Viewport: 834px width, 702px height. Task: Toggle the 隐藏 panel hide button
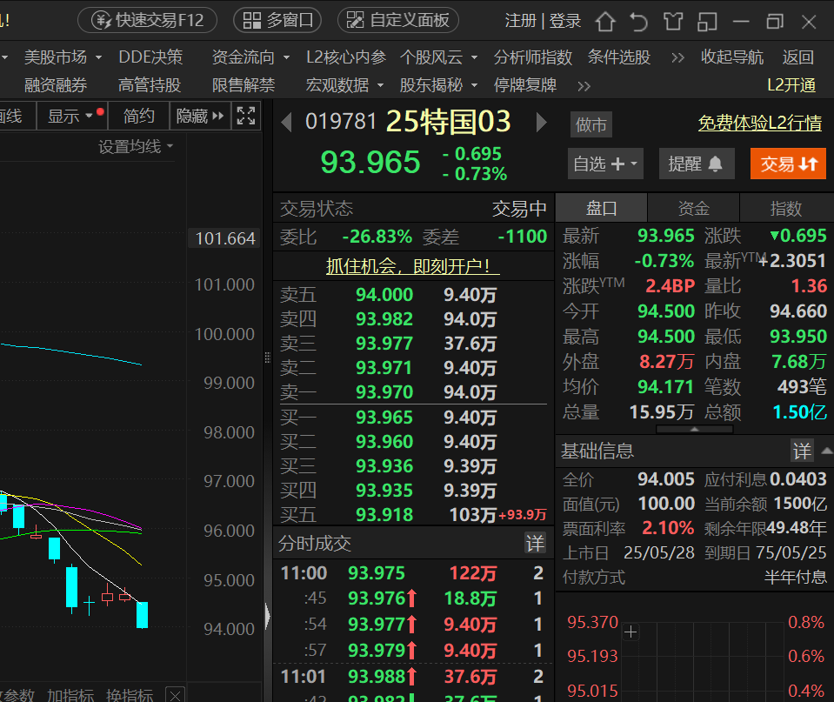(x=200, y=116)
